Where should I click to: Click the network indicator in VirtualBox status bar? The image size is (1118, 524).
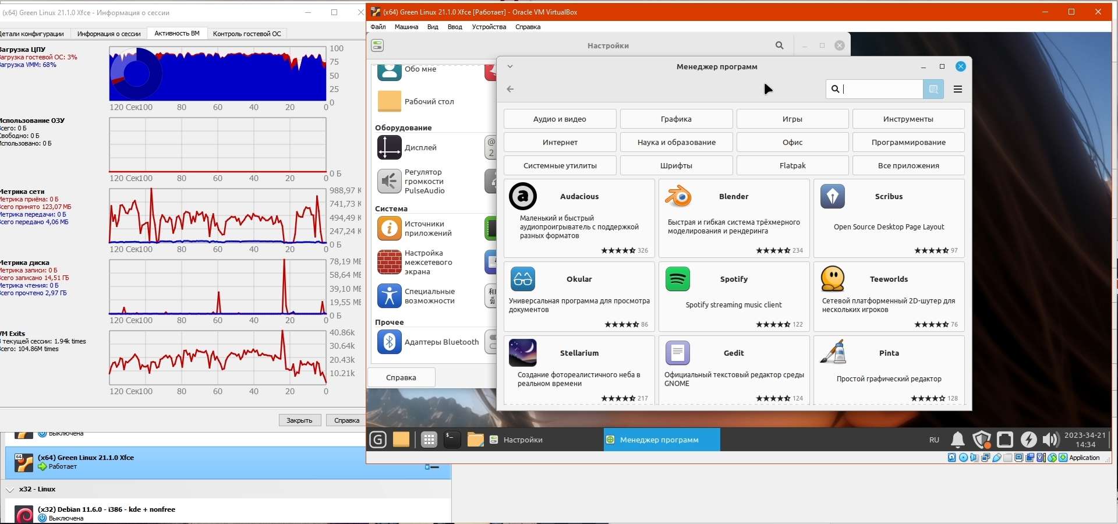pyautogui.click(x=986, y=458)
